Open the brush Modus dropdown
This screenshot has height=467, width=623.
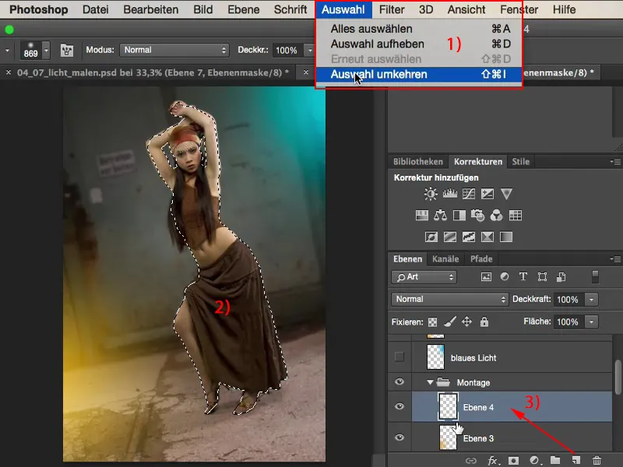click(174, 50)
